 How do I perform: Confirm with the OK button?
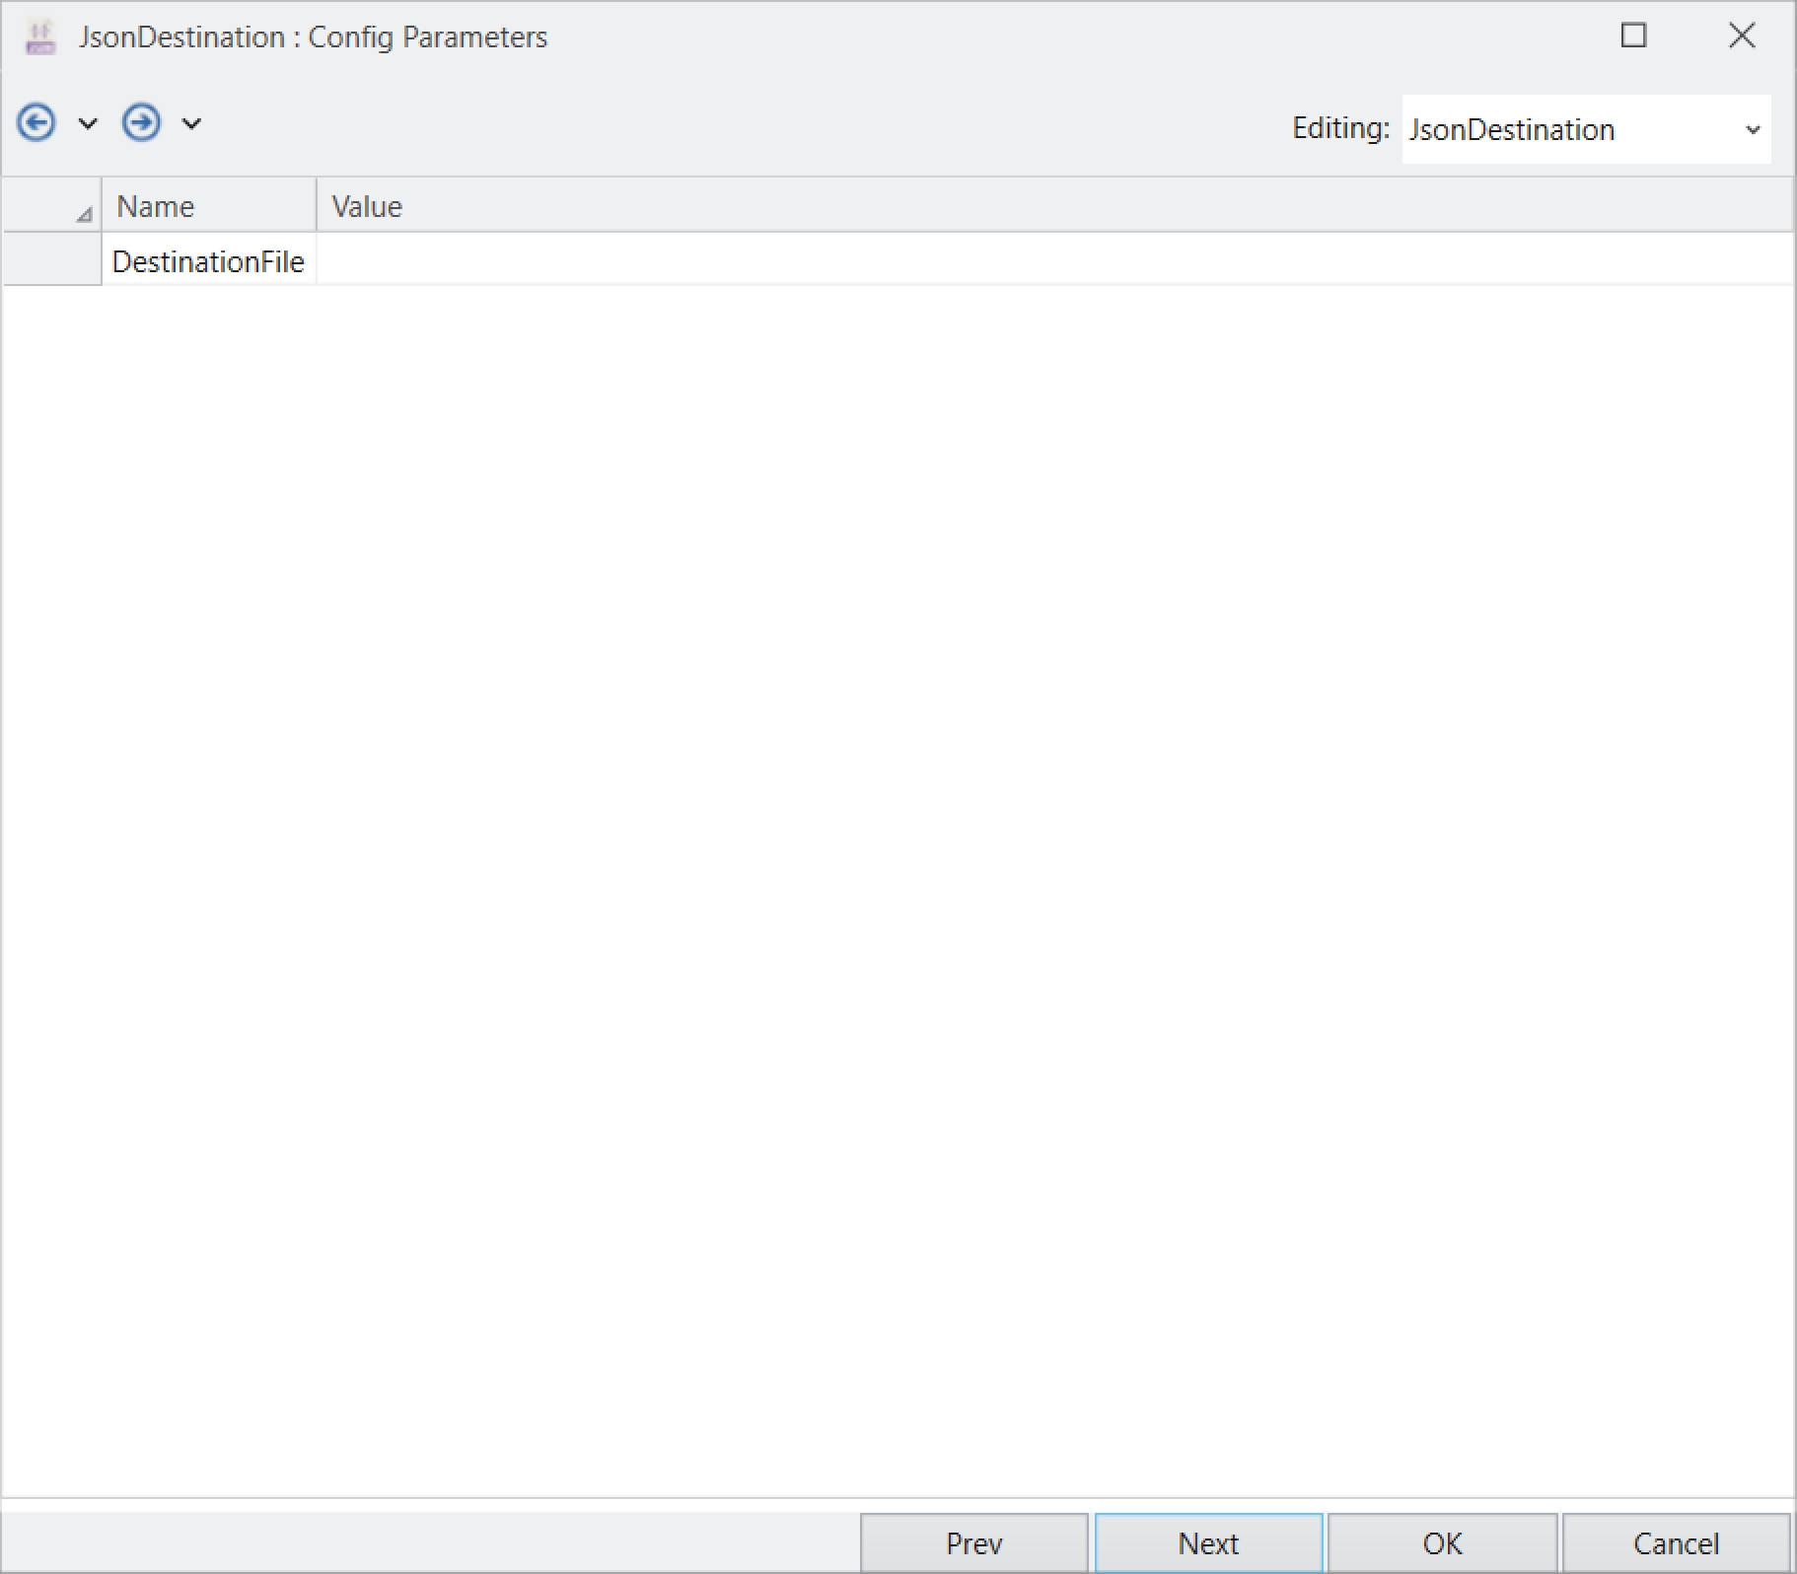[x=1443, y=1543]
